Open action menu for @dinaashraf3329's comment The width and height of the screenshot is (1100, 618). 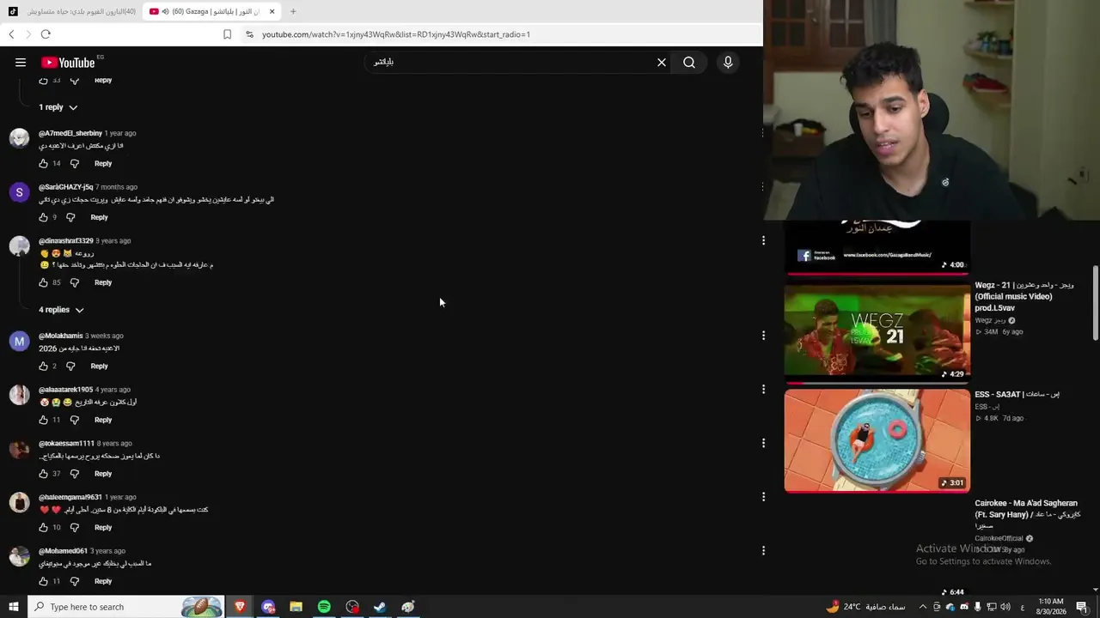pyautogui.click(x=763, y=240)
